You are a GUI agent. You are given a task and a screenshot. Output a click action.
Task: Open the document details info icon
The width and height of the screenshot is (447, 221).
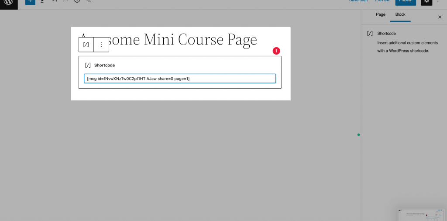(77, 2)
